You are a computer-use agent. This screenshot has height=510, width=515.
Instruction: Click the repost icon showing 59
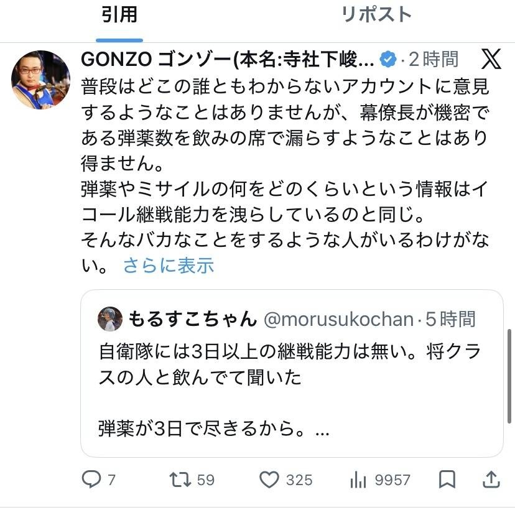pyautogui.click(x=182, y=480)
